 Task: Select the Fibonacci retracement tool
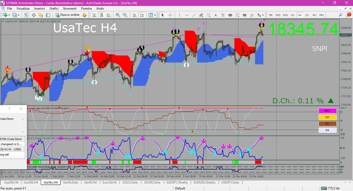(208, 15)
